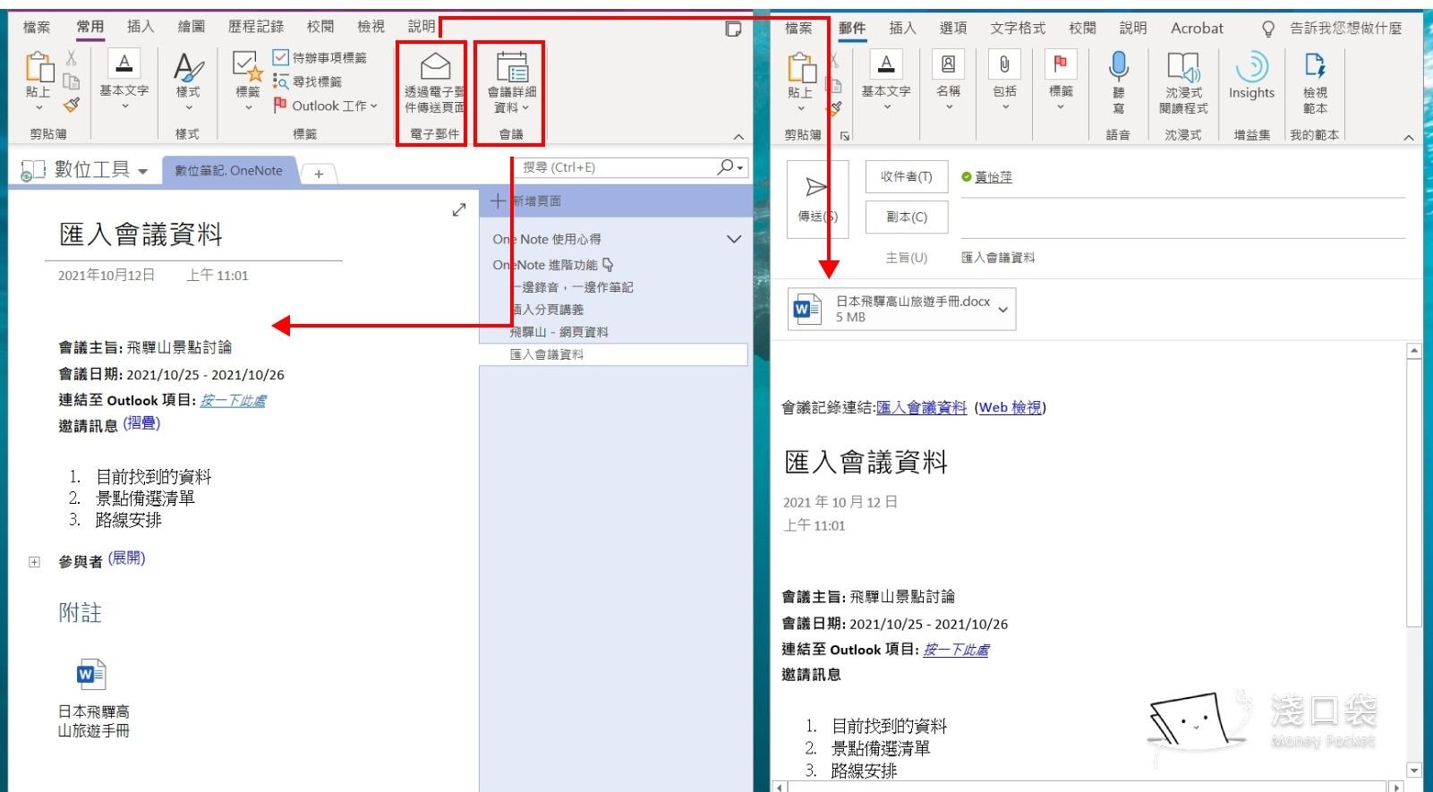Switch to Outlook Acrobat tab
Image resolution: width=1433 pixels, height=792 pixels.
(x=1197, y=28)
